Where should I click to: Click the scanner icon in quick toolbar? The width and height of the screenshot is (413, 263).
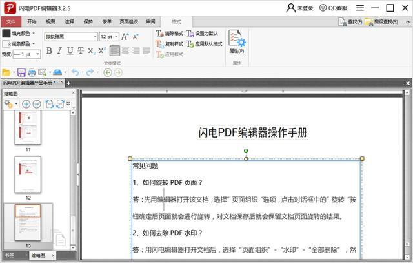[x=57, y=72]
